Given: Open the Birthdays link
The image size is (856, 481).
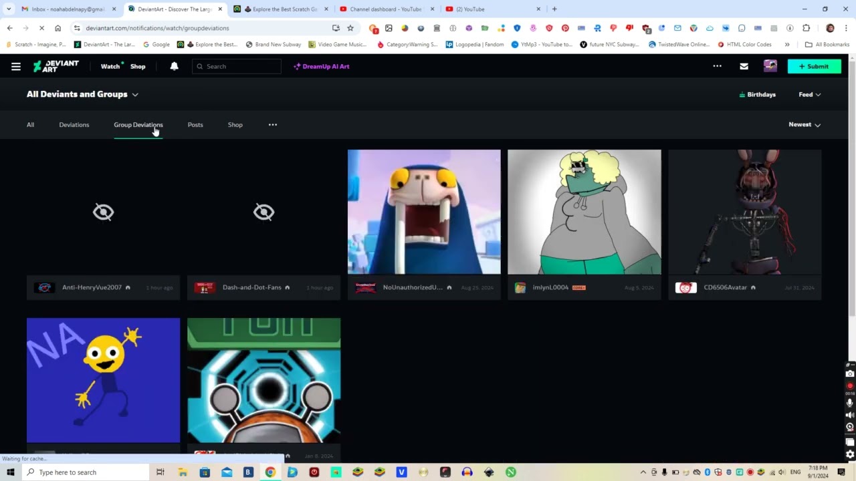Looking at the screenshot, I should coord(757,94).
